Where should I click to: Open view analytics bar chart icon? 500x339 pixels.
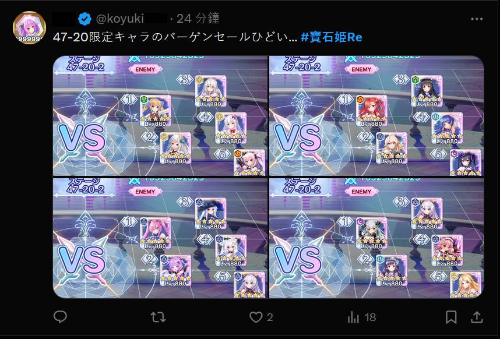pos(353,317)
